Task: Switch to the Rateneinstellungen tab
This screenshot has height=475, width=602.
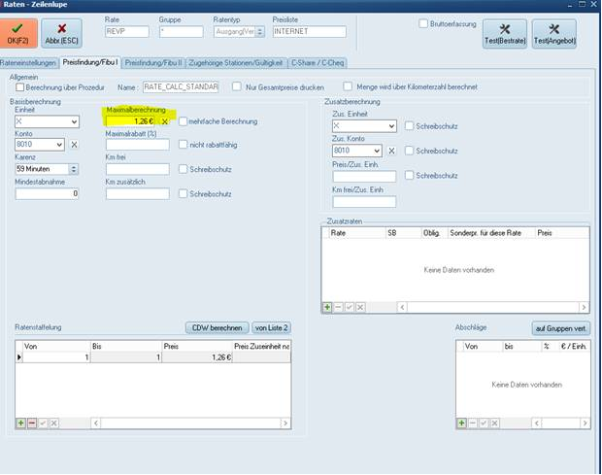Action: coord(30,62)
